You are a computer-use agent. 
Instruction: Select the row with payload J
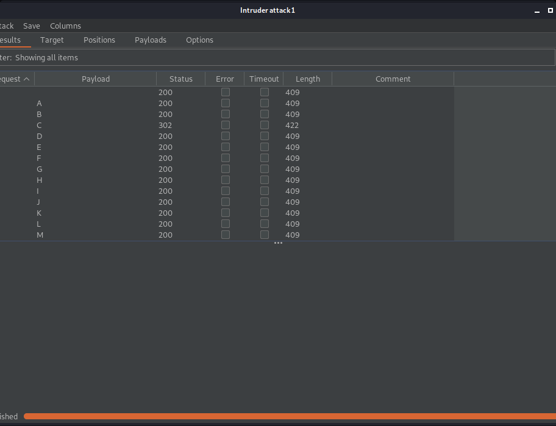point(227,202)
